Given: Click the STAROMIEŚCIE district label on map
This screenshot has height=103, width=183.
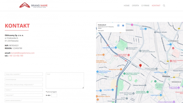Looking at the screenshot, I should tap(173, 41).
